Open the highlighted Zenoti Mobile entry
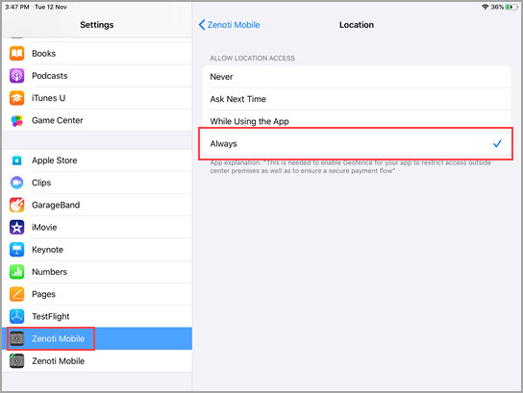The height and width of the screenshot is (393, 523). tap(97, 338)
